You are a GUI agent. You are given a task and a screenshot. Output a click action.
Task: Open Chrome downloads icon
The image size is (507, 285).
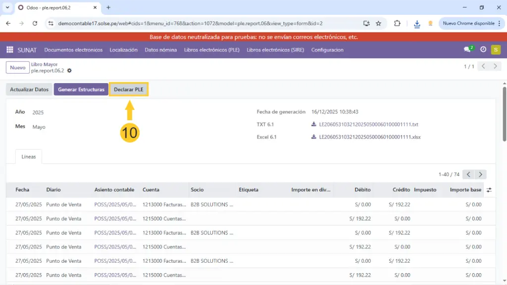(417, 23)
